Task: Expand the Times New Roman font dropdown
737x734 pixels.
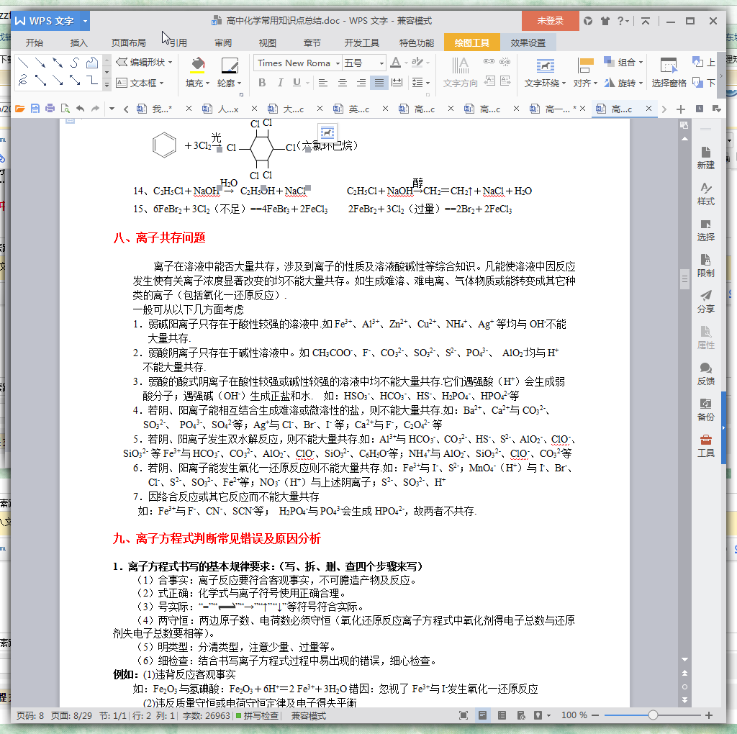Action: point(336,63)
